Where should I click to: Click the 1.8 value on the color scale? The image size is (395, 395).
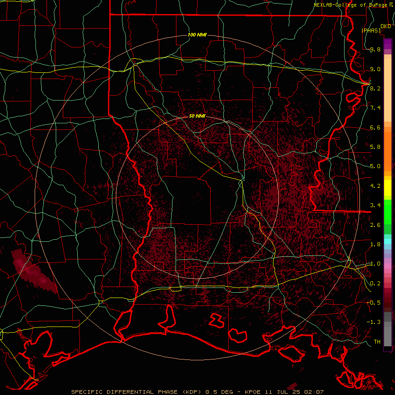(x=375, y=244)
